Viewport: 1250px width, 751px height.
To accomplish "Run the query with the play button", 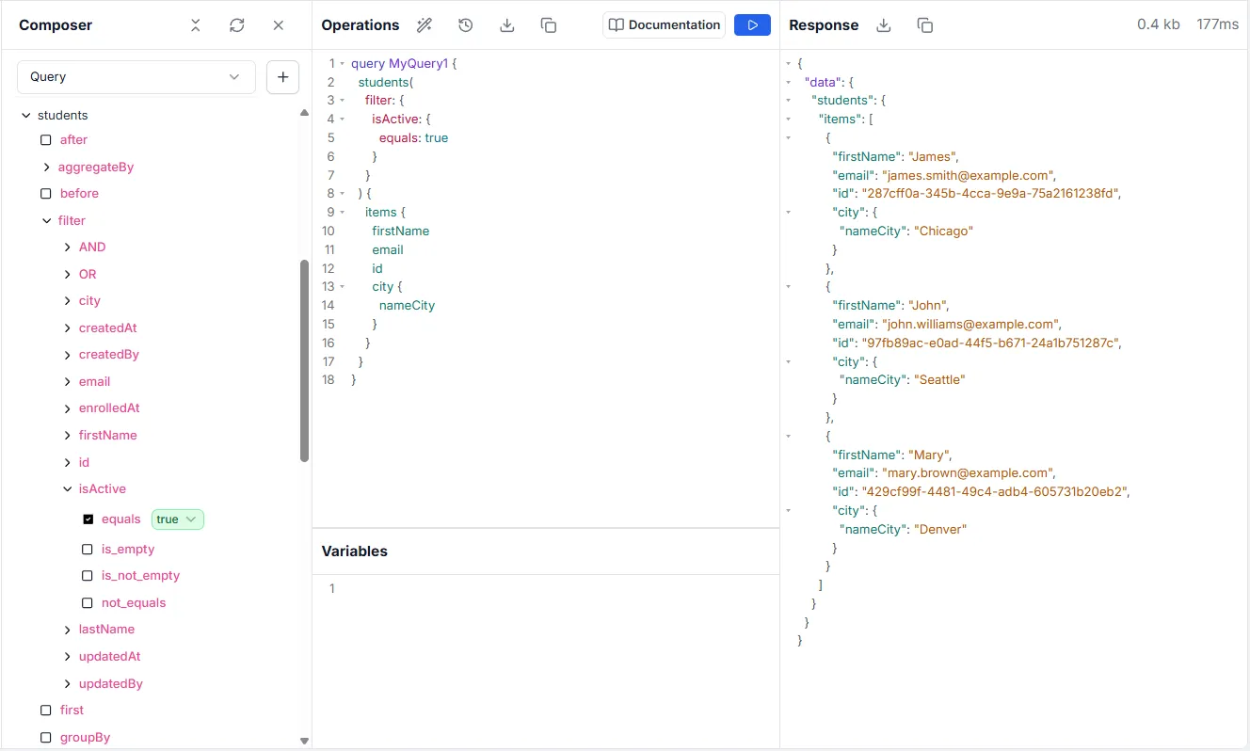I will point(752,25).
